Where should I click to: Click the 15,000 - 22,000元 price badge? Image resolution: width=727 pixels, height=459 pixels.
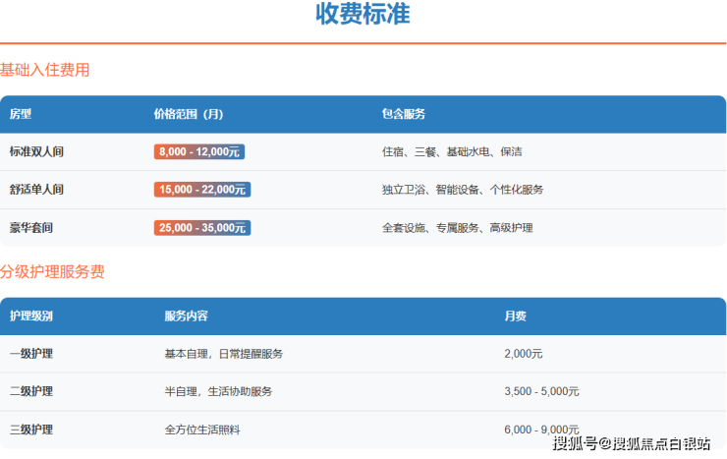tap(201, 190)
